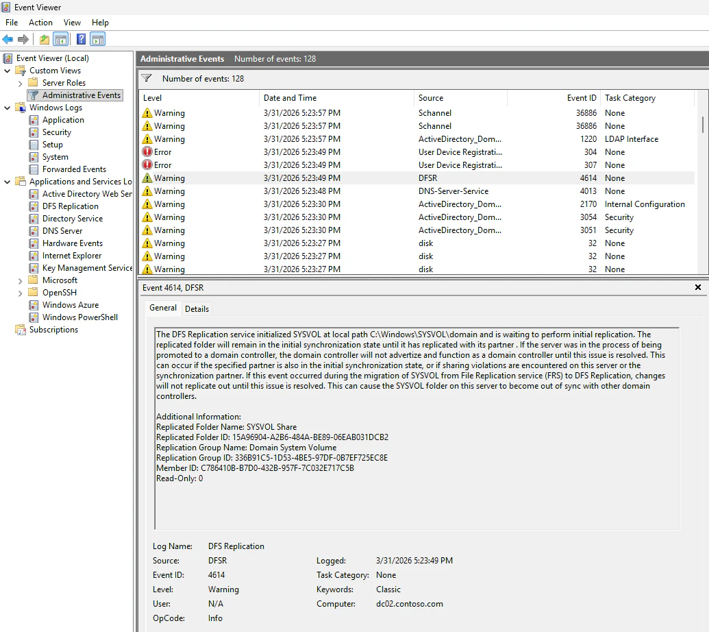Screen dimensions: 709x632
Task: Switch to the Details tab
Action: pos(197,308)
